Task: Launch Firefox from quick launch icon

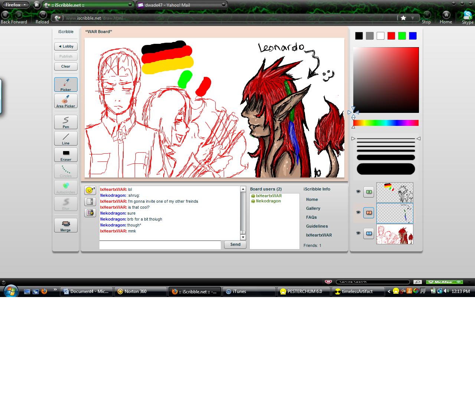Action: coord(44,291)
